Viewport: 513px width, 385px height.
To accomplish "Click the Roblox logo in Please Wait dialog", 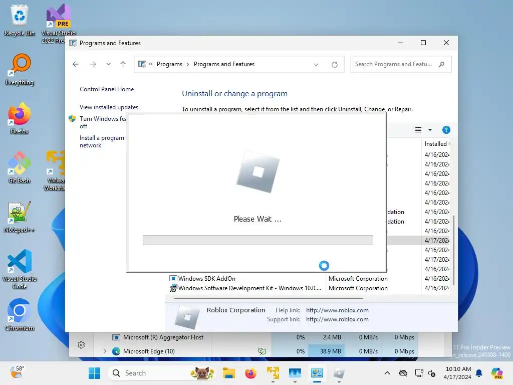I will tap(258, 171).
